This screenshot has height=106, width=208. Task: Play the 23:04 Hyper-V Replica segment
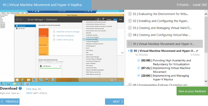tap(139, 76)
